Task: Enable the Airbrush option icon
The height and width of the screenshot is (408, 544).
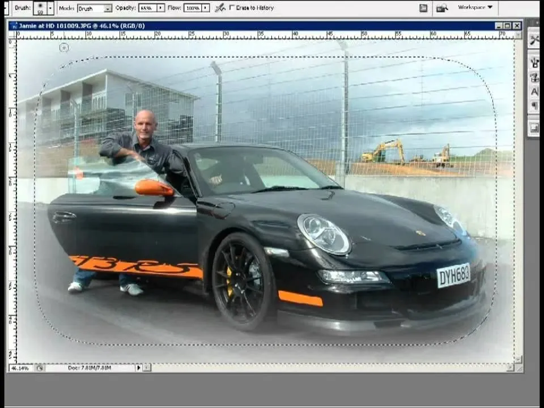Action: [220, 8]
